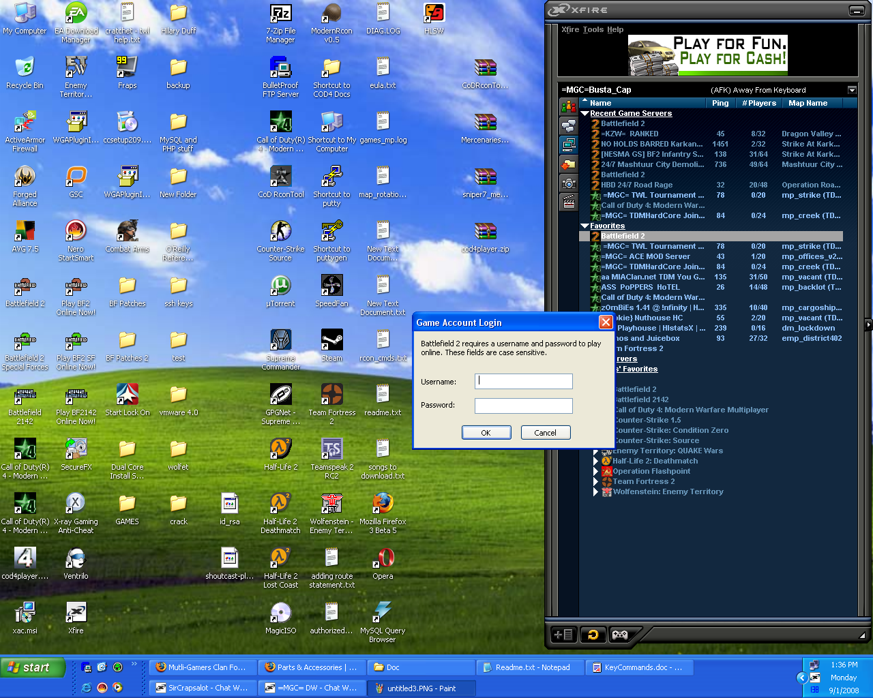Click the Play For Fun ad banner
Viewport: 873px width, 698px height.
point(708,55)
